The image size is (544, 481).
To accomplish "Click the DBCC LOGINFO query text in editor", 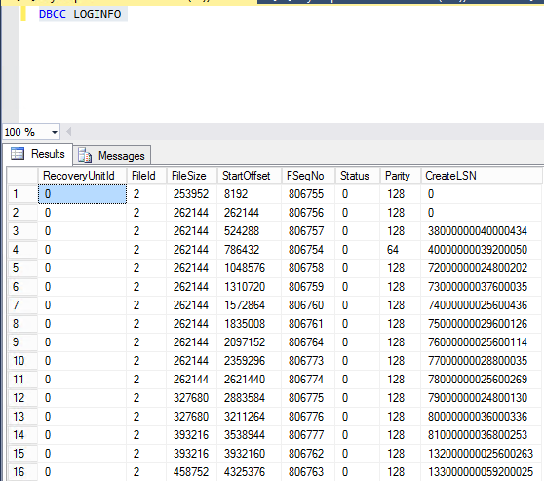I will pos(80,14).
